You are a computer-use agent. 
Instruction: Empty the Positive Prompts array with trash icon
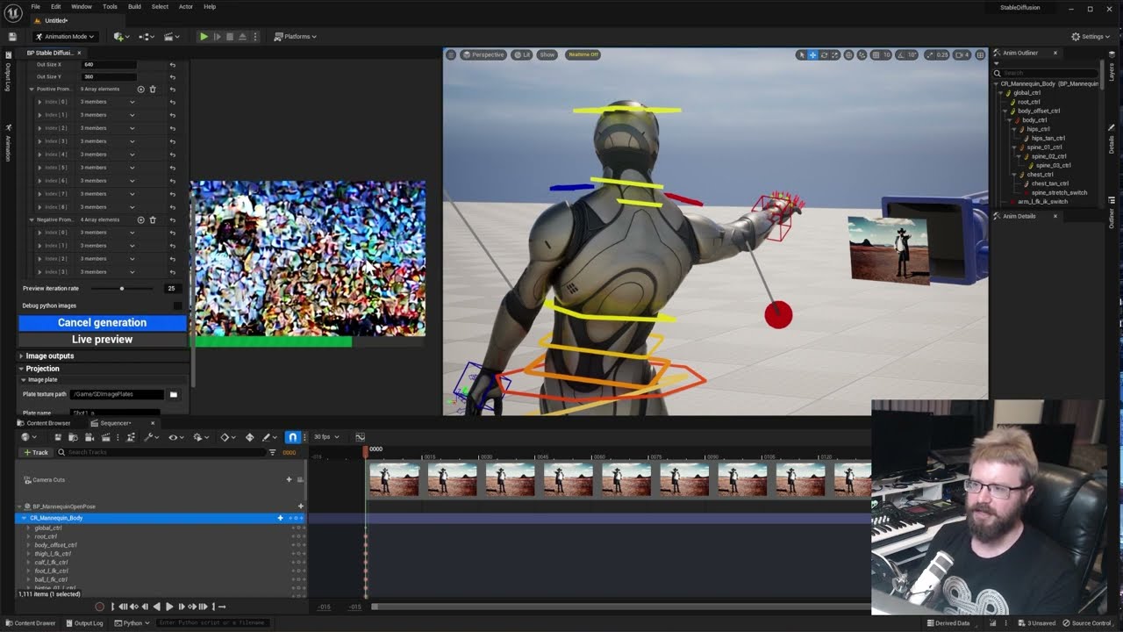click(153, 90)
